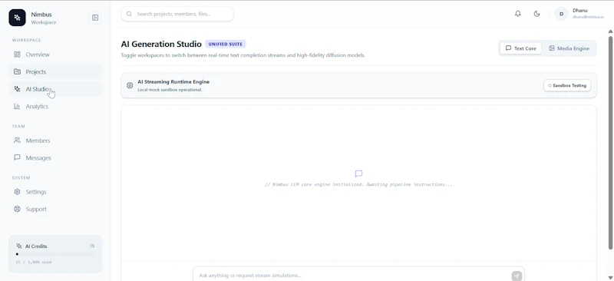Image resolution: width=614 pixels, height=281 pixels.
Task: Click the Nimbus workspace logo icon
Action: point(17,18)
